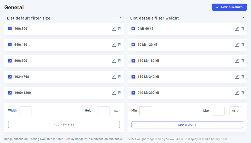251x143 pixels.
Task: Delete the 400x300 size filter
Action: coord(119,29)
